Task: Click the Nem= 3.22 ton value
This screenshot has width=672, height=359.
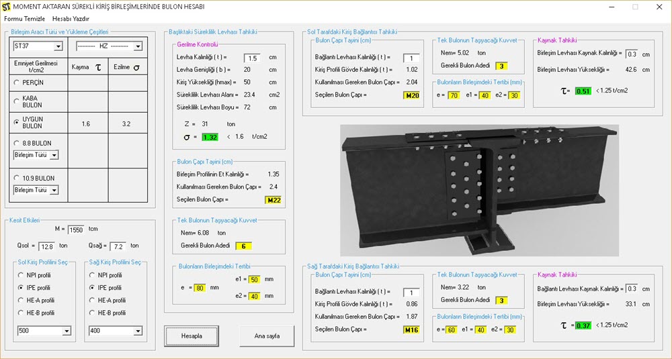Action: 463,287
